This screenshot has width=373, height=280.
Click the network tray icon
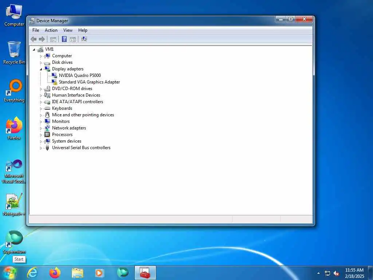327,273
